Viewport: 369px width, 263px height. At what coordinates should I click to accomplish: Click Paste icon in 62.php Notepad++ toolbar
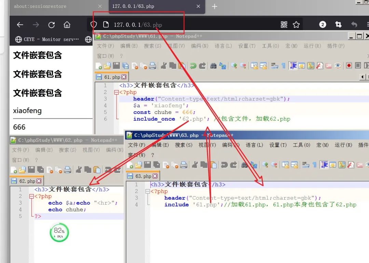point(97,170)
